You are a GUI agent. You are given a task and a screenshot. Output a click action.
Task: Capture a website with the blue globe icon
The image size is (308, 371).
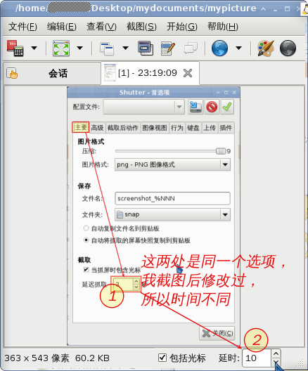pyautogui.click(x=219, y=48)
